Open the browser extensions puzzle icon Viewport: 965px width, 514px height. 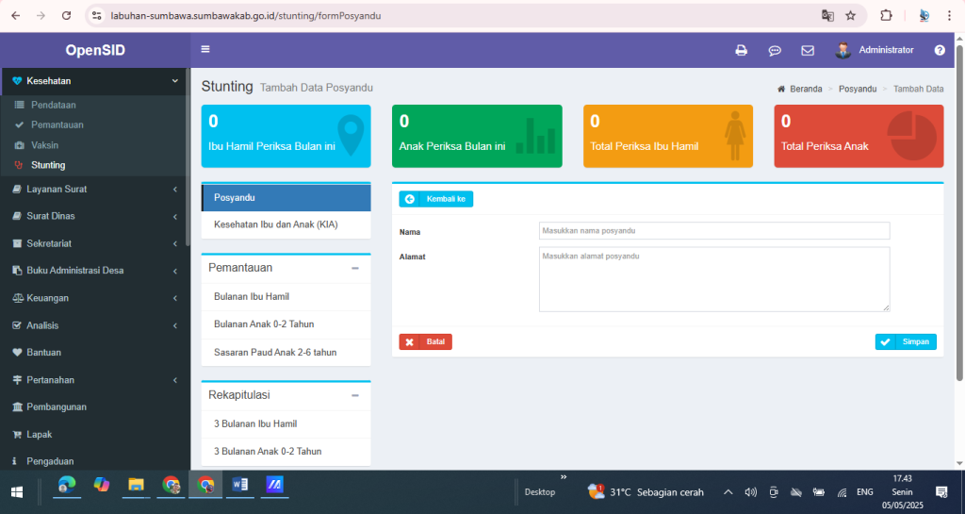pos(886,15)
